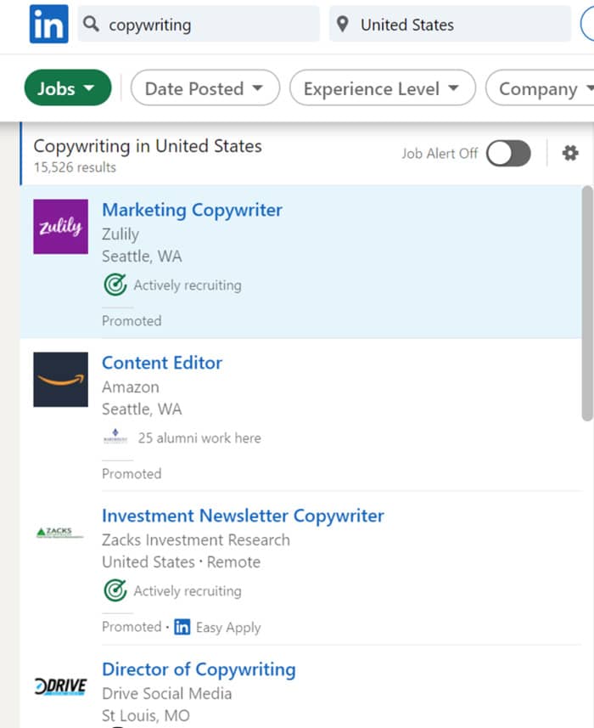The width and height of the screenshot is (594, 728).
Task: Click Drive Social Media company name
Action: [167, 693]
